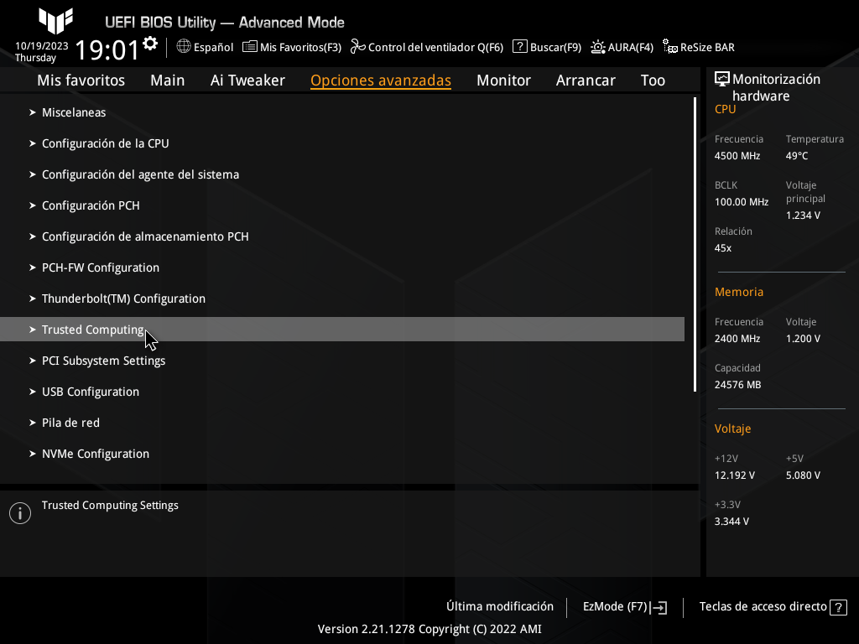859x644 pixels.
Task: Open Mis Favoritos (F3) list icon
Action: click(x=250, y=47)
